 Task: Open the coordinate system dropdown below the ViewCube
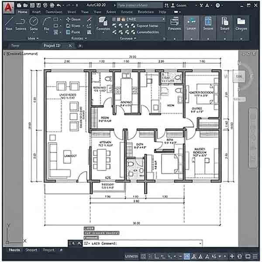click(x=239, y=99)
